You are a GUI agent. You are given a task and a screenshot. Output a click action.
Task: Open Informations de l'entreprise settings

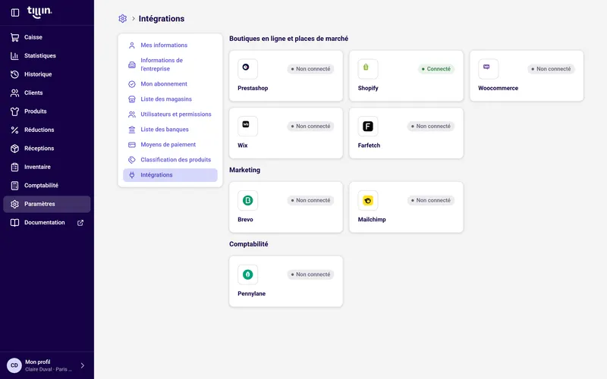pos(170,64)
